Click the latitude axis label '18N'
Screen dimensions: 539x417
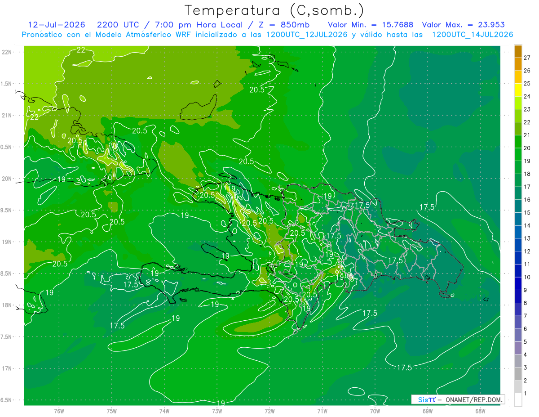pyautogui.click(x=7, y=305)
